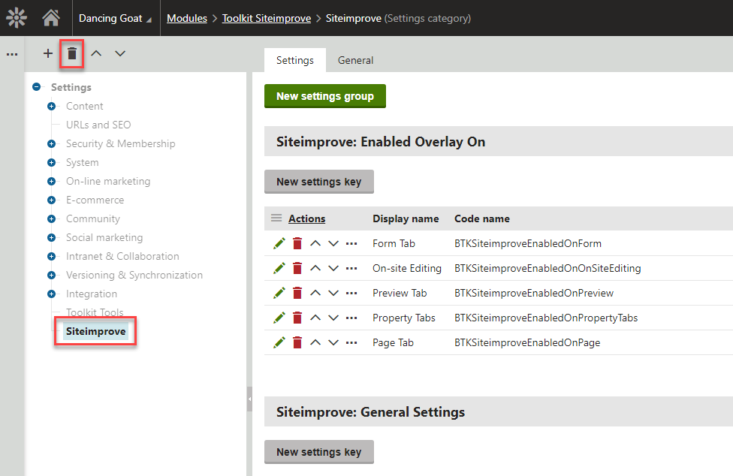Move On-site Editing key down
Screen dimensions: 733x476
point(333,268)
